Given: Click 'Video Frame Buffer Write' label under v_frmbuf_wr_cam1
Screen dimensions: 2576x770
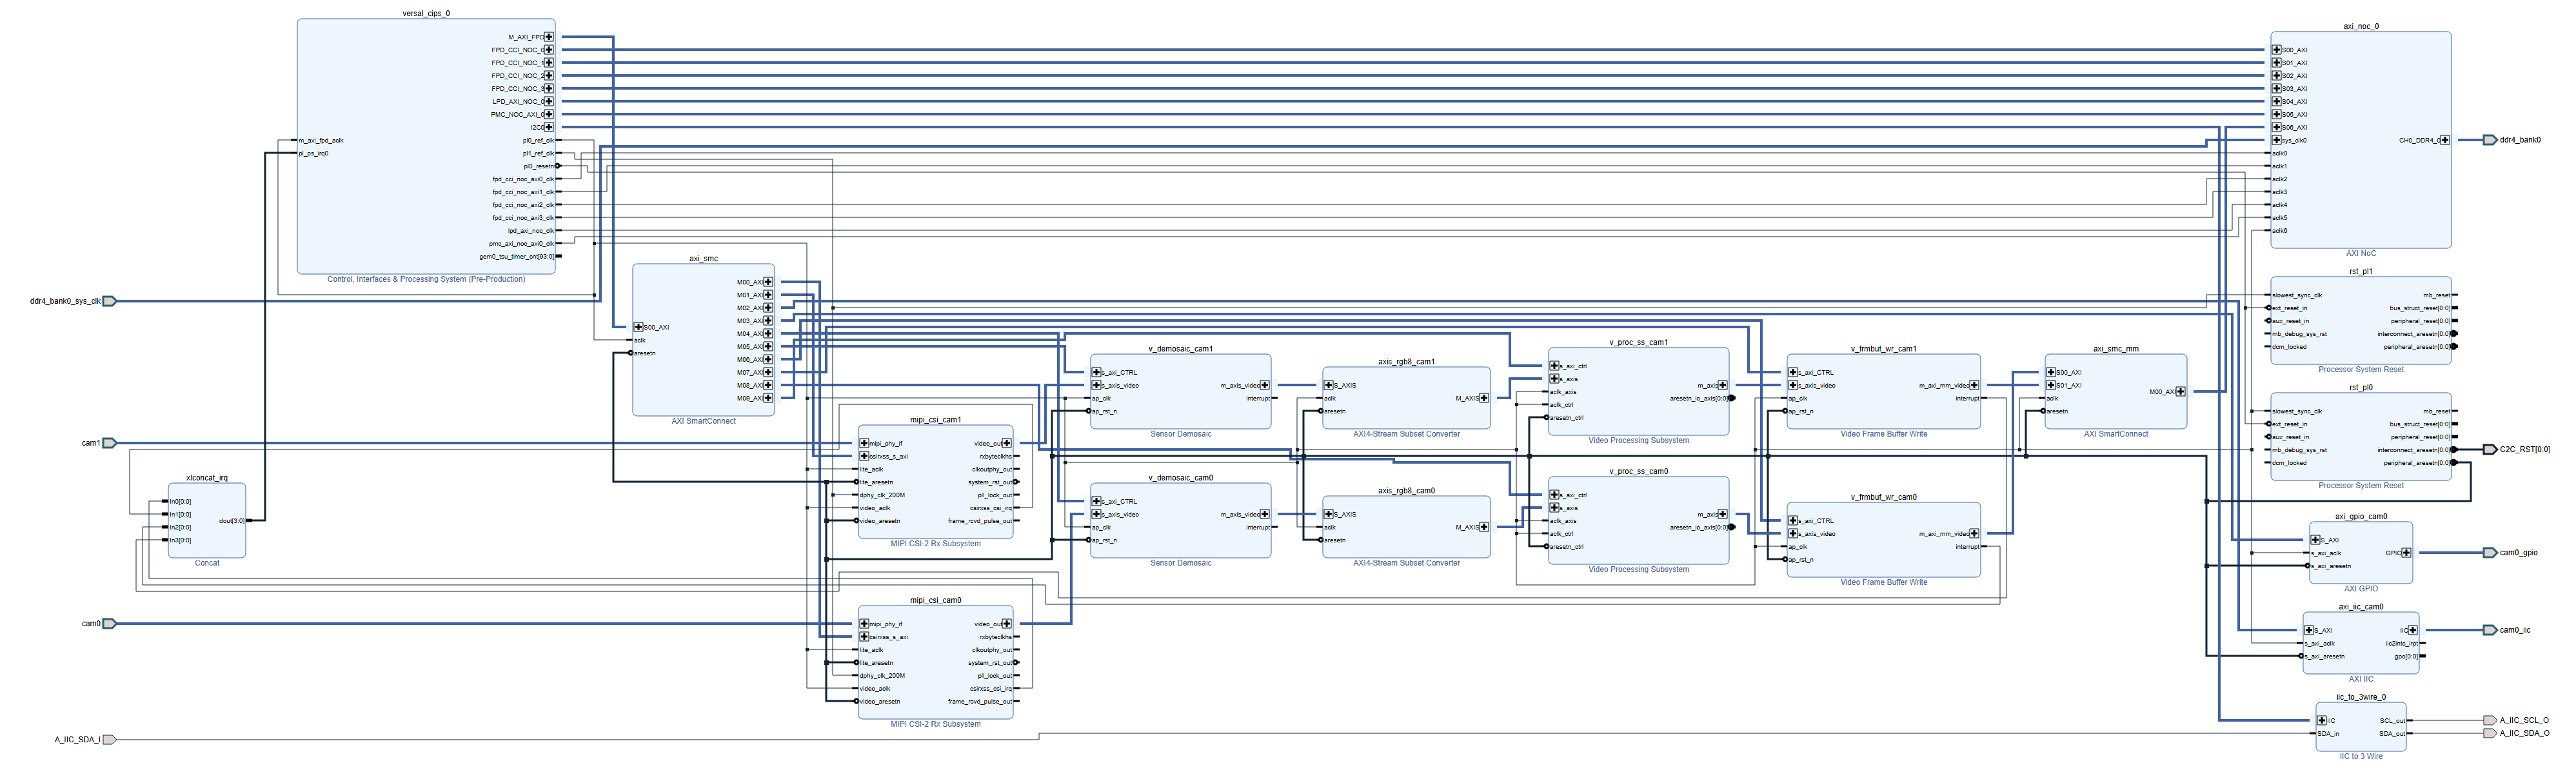Looking at the screenshot, I should 1884,434.
